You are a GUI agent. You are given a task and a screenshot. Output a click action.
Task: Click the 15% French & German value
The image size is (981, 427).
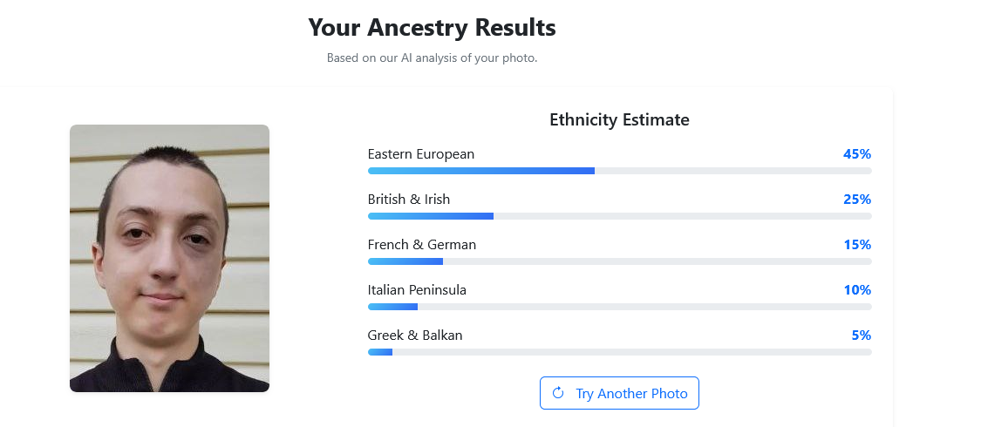856,245
